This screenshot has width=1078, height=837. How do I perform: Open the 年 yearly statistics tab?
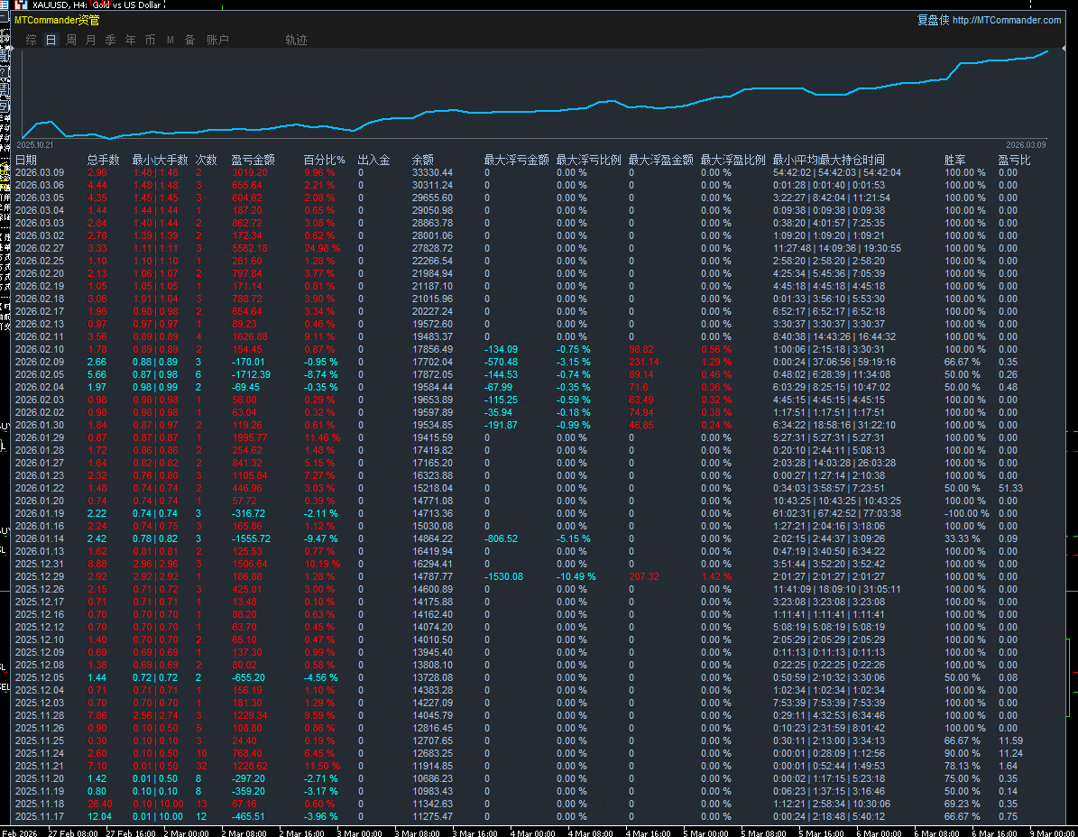pos(130,40)
